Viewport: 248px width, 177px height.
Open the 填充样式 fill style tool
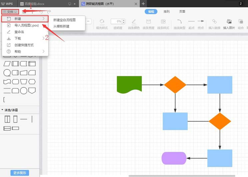pos(102,24)
